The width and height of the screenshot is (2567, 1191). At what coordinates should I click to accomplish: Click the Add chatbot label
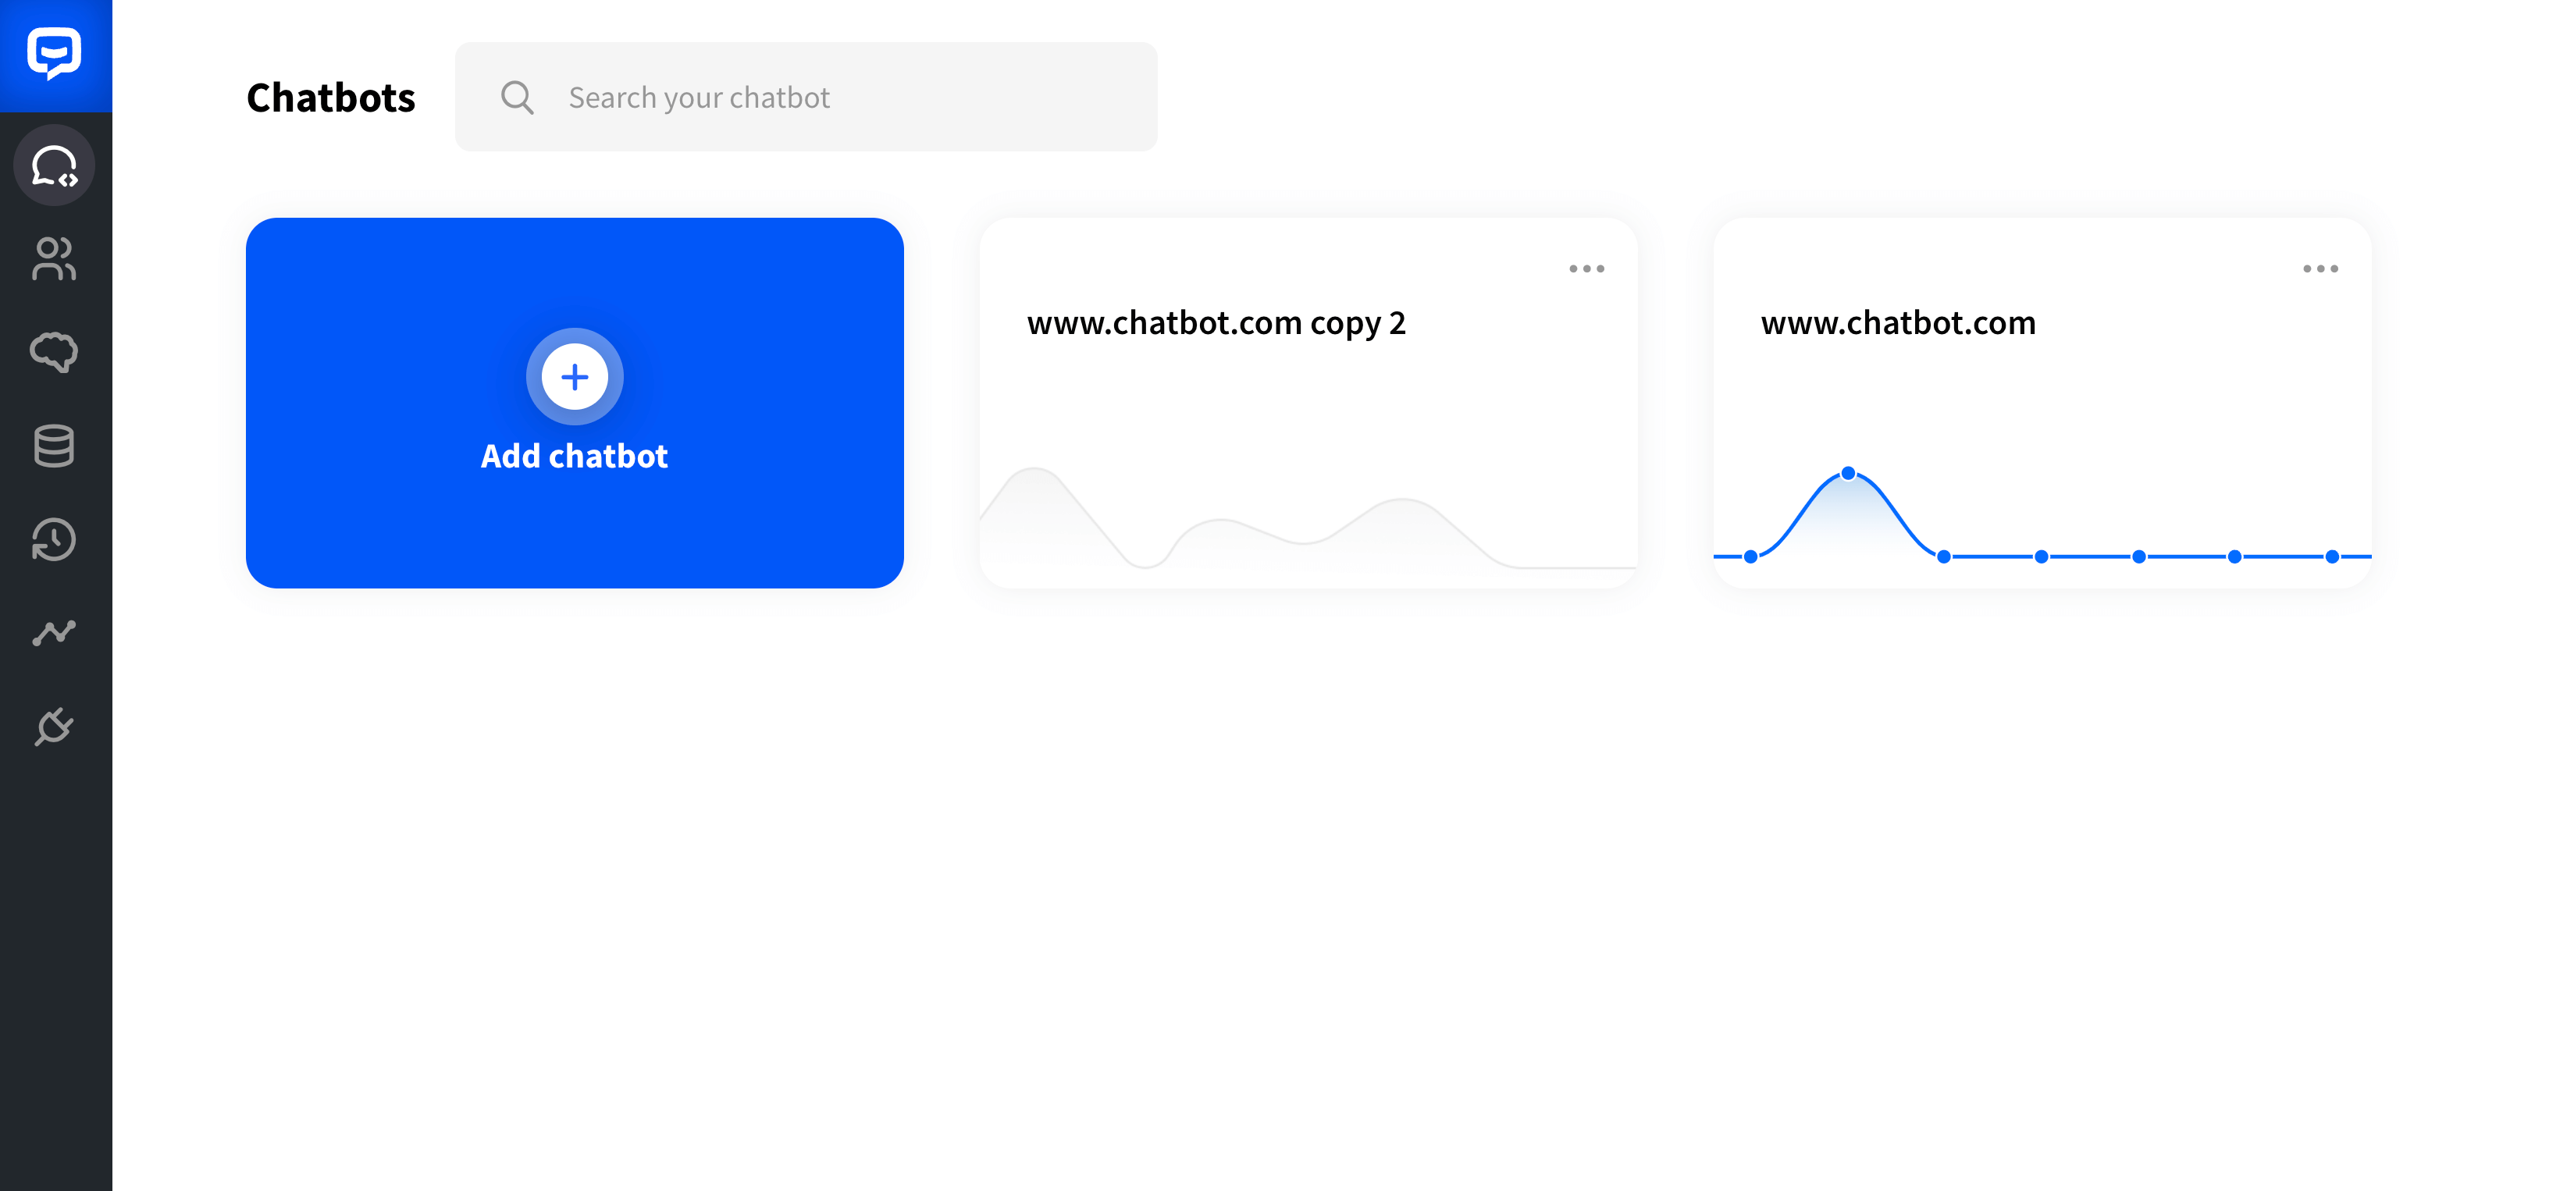point(575,456)
